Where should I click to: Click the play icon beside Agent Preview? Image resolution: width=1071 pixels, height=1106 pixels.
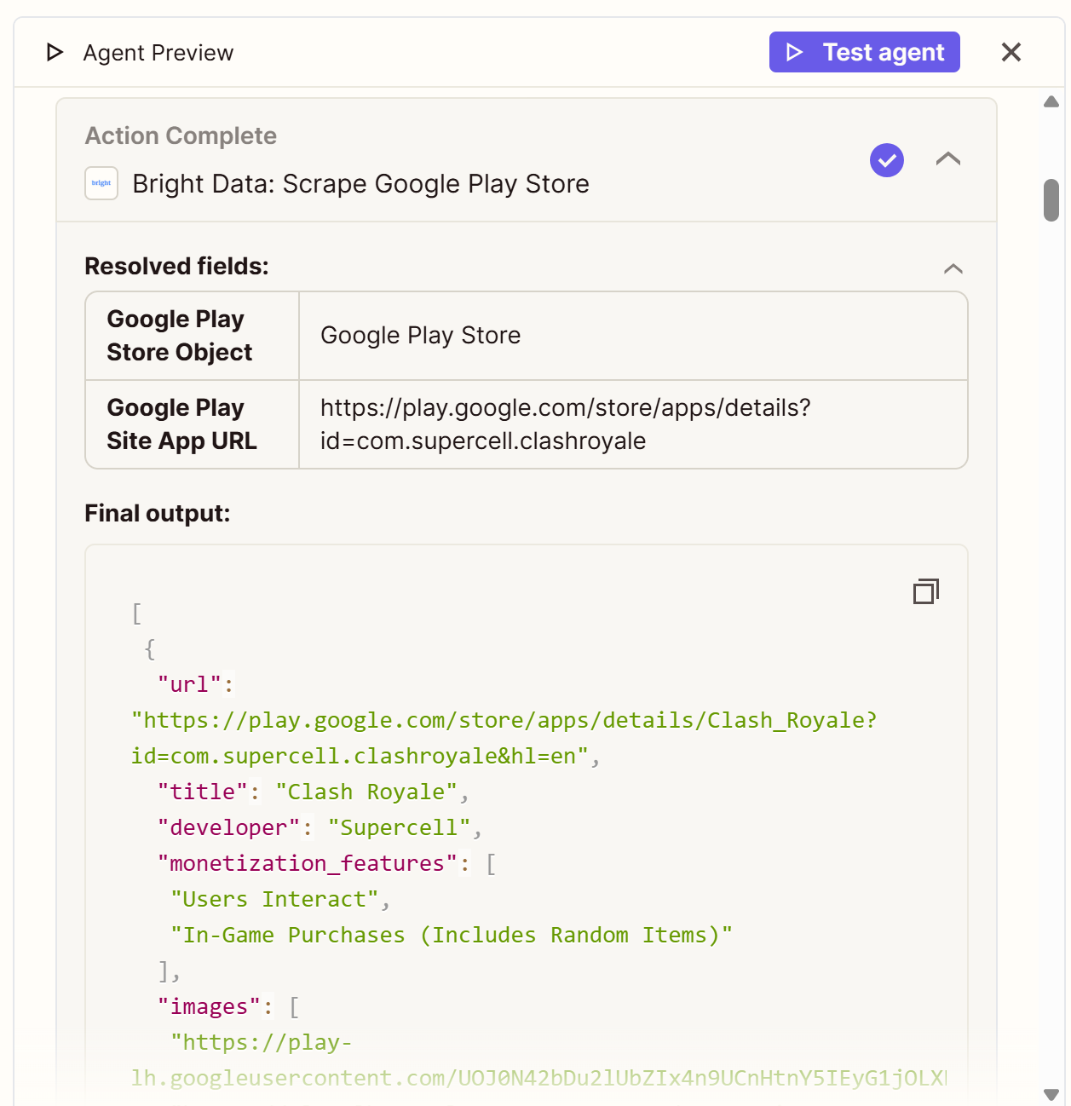(54, 52)
